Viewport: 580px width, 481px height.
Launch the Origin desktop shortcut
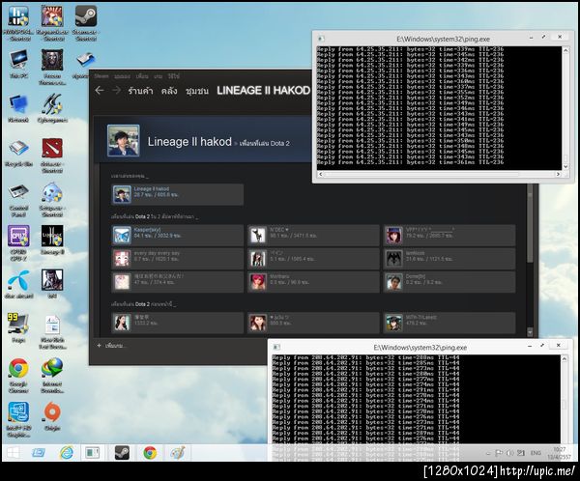(52, 416)
